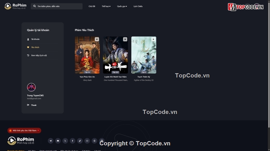Click the heart icon beside Yêu thích
This screenshot has height=151, width=270.
point(28,47)
